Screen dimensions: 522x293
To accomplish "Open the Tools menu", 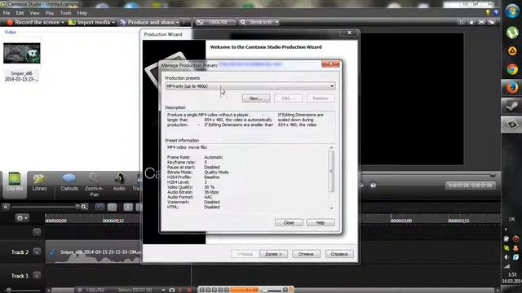I will 66,13.
